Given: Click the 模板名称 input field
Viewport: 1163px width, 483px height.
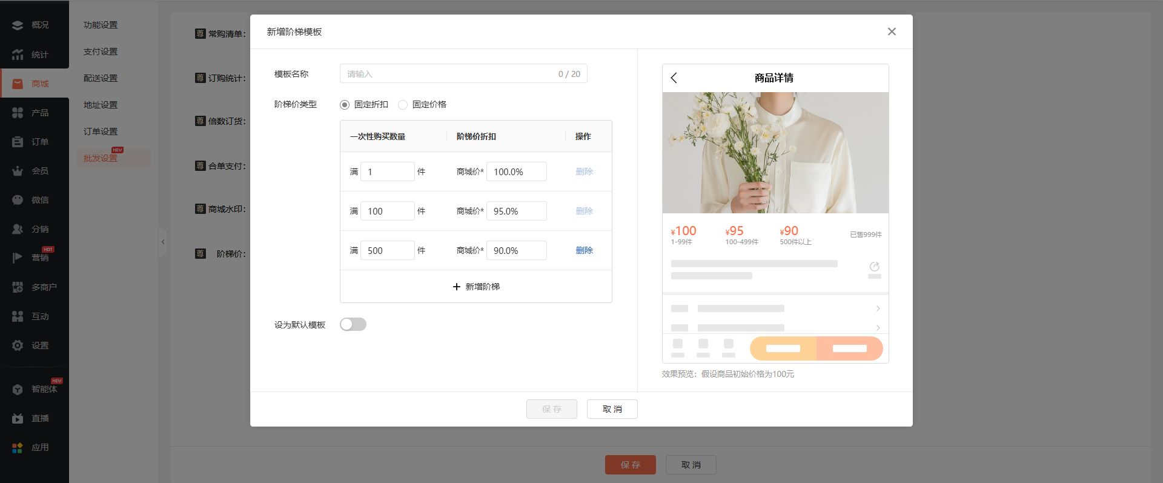Looking at the screenshot, I should [x=448, y=74].
